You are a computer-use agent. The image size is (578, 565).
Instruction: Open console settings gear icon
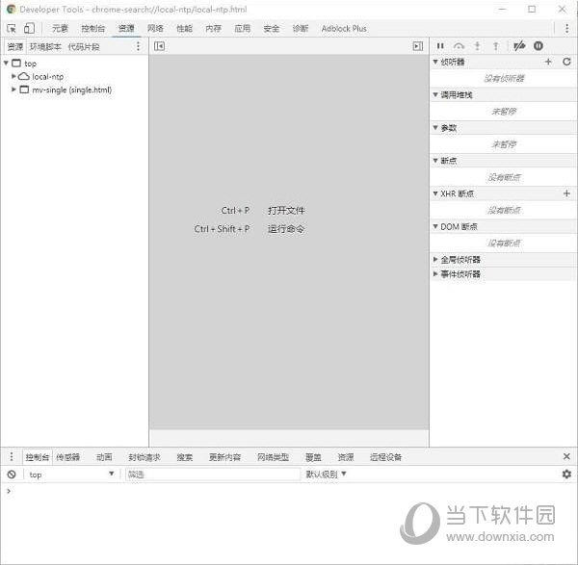point(566,475)
